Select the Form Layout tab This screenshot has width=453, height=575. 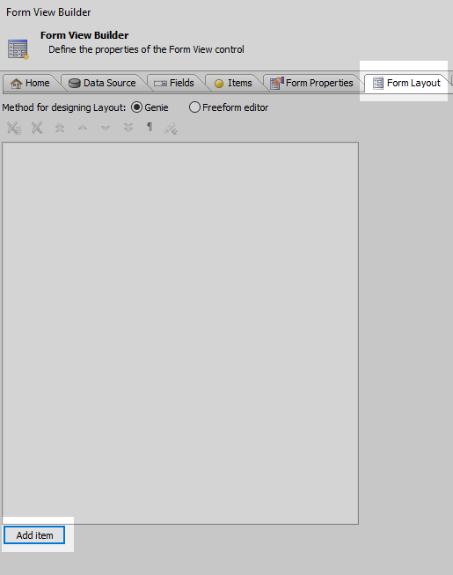coord(406,84)
